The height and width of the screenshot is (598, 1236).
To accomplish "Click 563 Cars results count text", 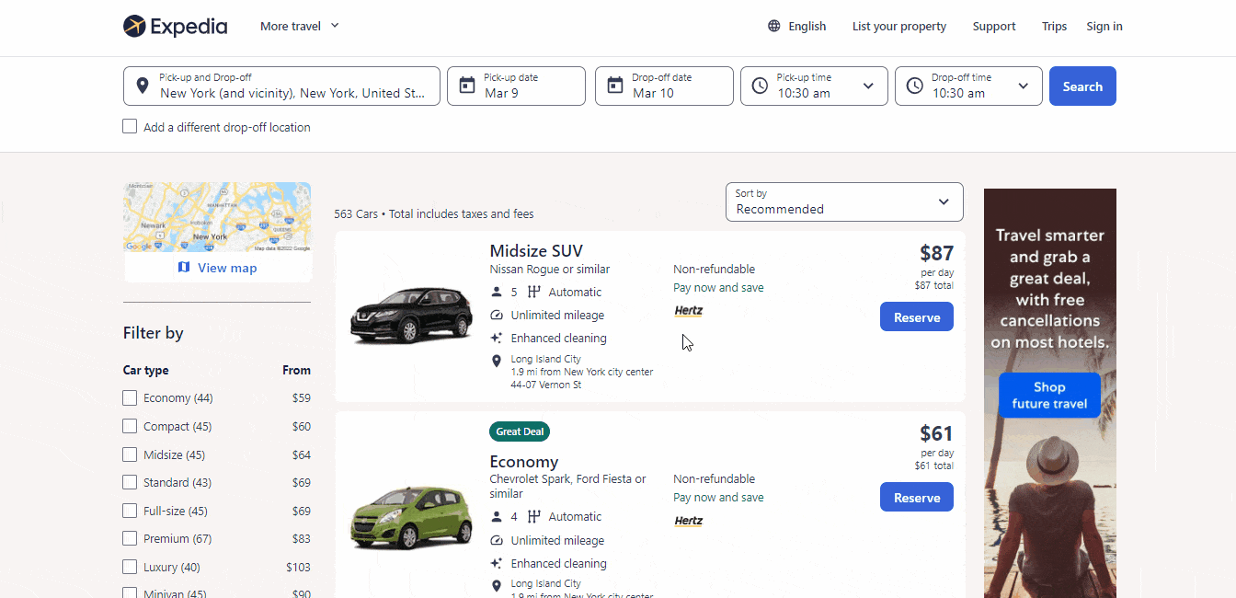I will (356, 213).
